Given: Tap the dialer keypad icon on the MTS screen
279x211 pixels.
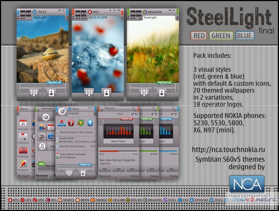Looking at the screenshot, I should point(89,93).
